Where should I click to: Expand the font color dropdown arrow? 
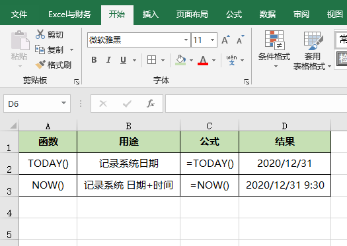point(213,60)
